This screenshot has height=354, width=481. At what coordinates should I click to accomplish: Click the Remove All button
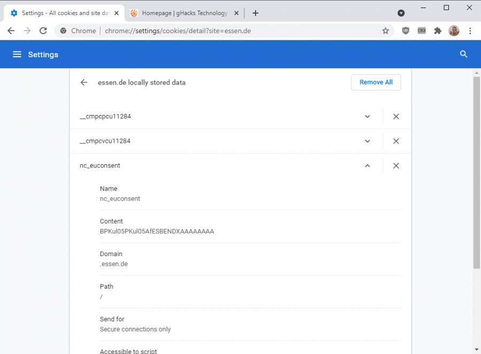pos(376,82)
